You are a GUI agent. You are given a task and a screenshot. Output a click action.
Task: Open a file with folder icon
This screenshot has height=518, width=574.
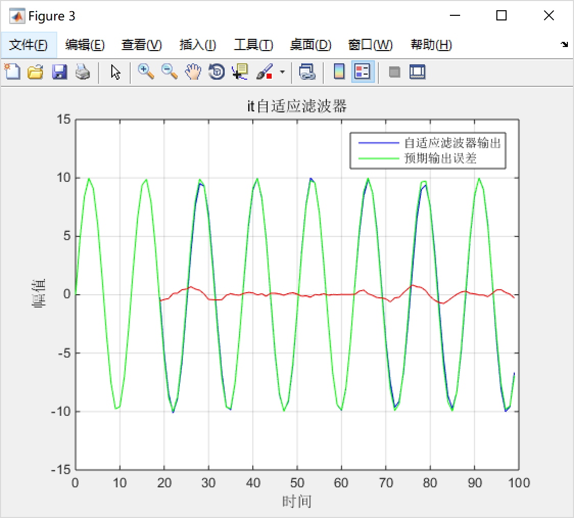click(x=36, y=72)
